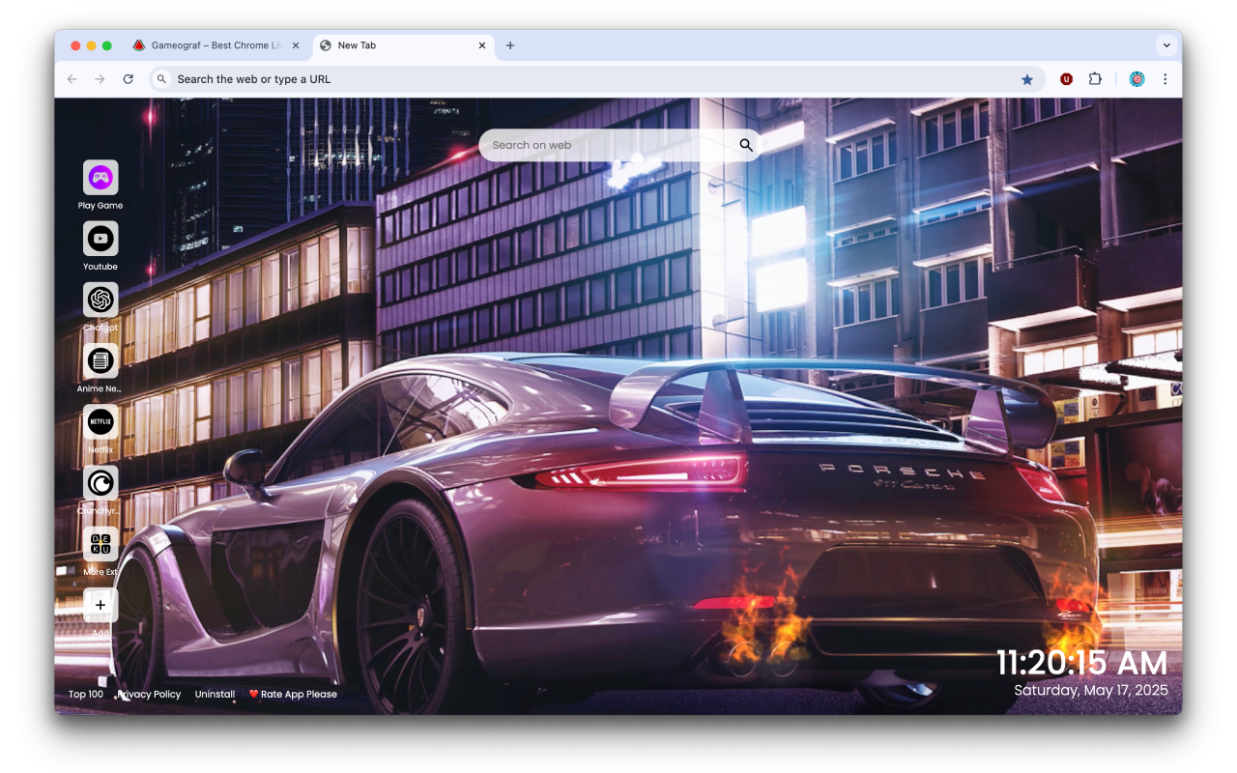Switch to the Gameograf tab
This screenshot has width=1237, height=773.
point(216,45)
